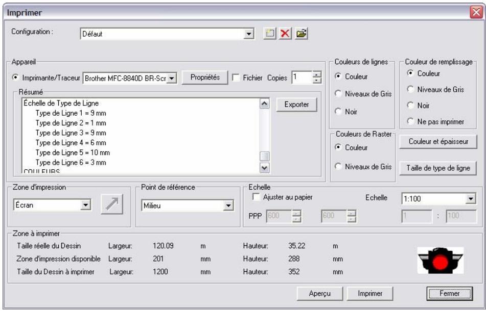The width and height of the screenshot is (486, 311).
Task: Click the Copies input field
Action: pos(302,77)
